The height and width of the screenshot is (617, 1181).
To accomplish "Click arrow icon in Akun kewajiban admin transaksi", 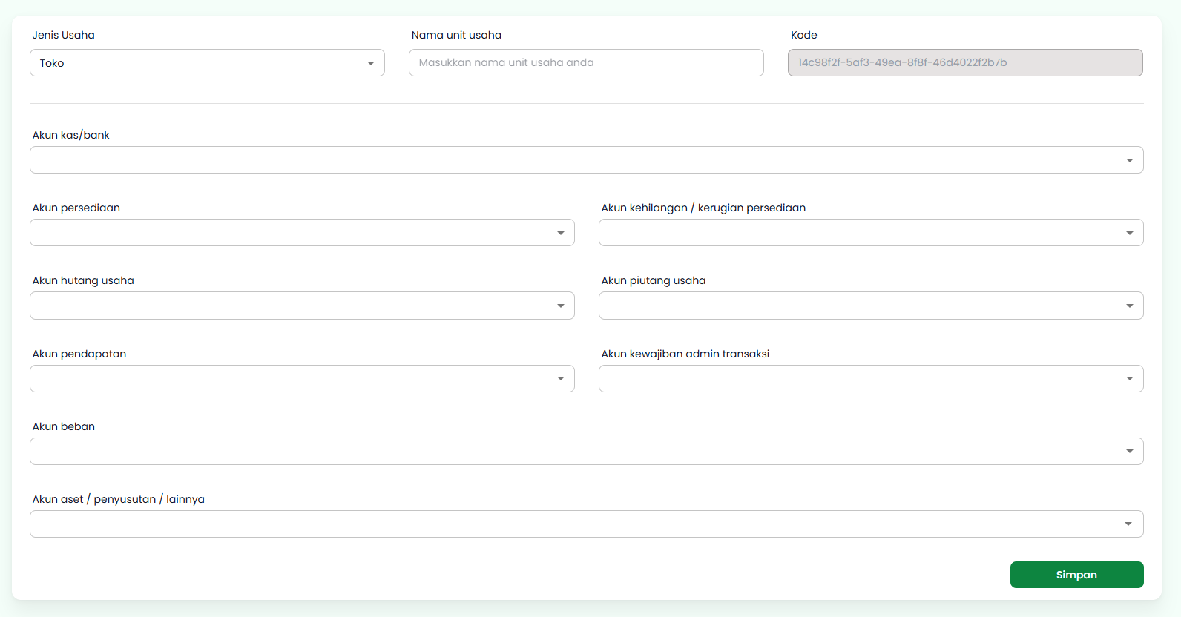I will (x=1129, y=379).
